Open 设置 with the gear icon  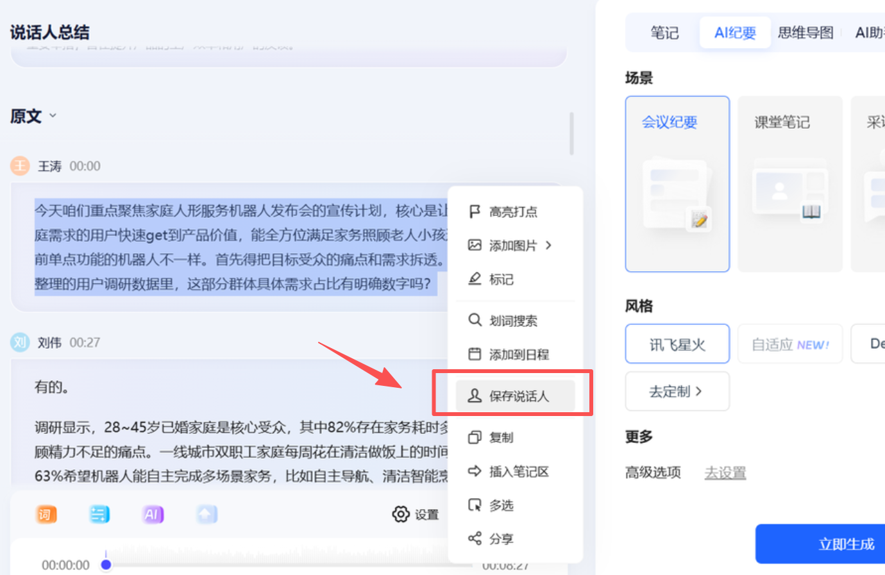coord(416,514)
